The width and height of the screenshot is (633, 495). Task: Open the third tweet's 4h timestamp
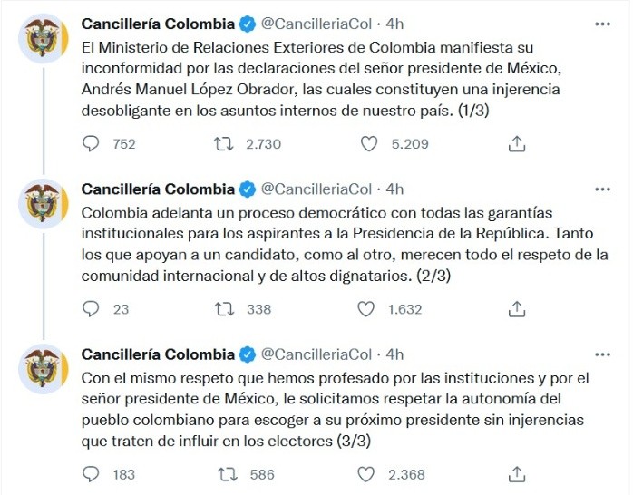[x=394, y=354]
